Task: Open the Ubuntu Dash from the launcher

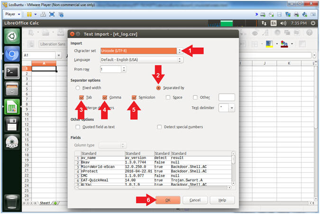Action: tap(12, 36)
